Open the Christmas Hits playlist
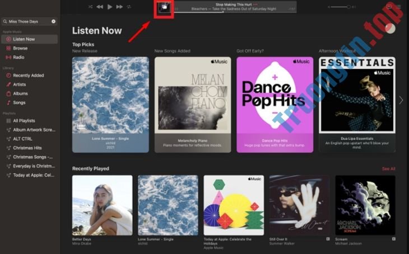The width and height of the screenshot is (409, 254). (27, 148)
